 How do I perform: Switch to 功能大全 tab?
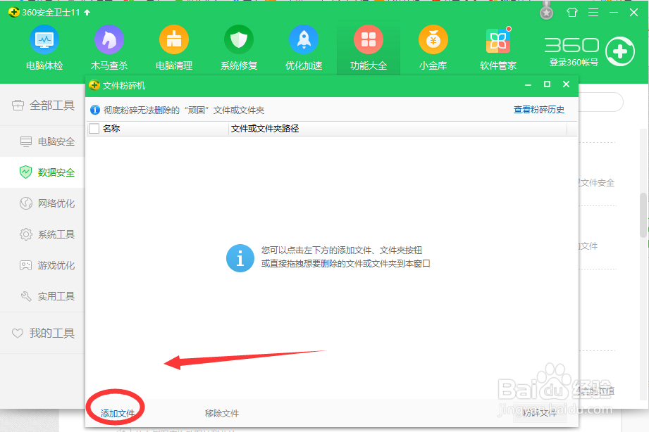click(368, 47)
